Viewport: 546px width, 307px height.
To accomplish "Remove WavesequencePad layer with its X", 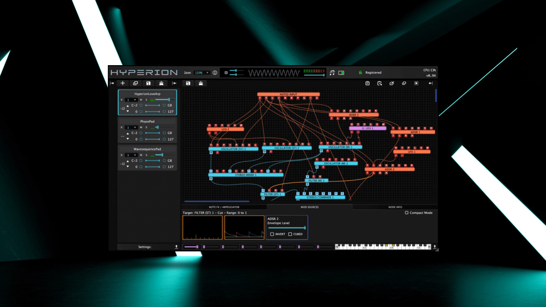I will (x=121, y=155).
